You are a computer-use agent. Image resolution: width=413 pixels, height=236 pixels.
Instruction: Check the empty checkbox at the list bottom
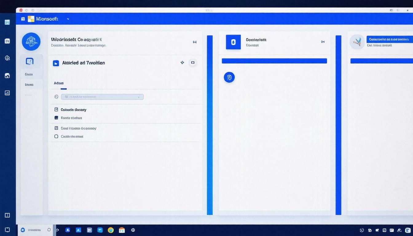[56, 136]
